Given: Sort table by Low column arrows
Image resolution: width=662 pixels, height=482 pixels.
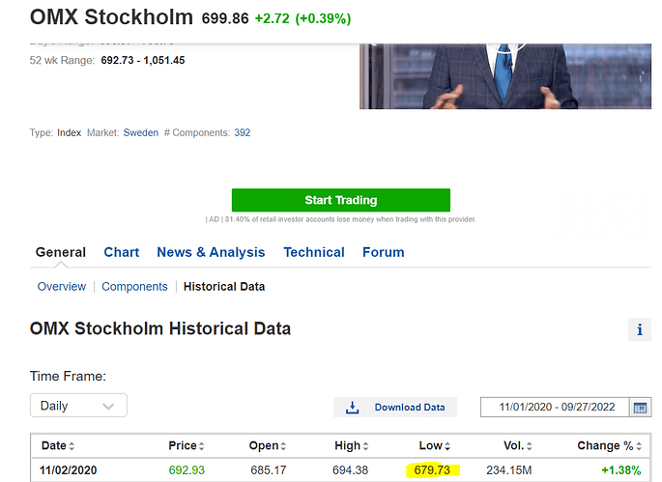Looking at the screenshot, I should coord(447,446).
